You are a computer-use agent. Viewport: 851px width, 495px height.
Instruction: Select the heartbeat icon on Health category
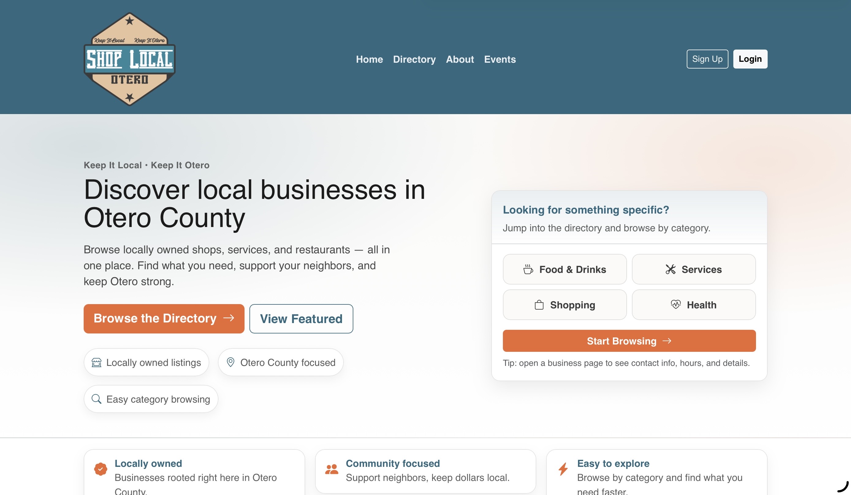tap(676, 304)
